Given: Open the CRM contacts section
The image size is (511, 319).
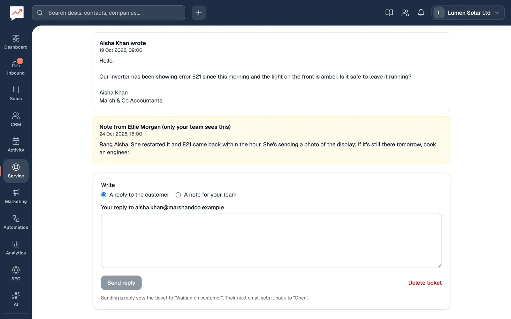Looking at the screenshot, I should [x=16, y=120].
